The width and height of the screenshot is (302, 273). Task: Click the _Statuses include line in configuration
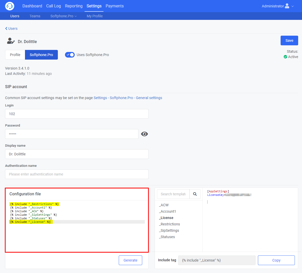(x=31, y=218)
